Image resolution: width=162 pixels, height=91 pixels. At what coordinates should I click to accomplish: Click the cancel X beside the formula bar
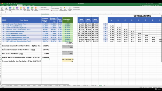(x=7, y=12)
